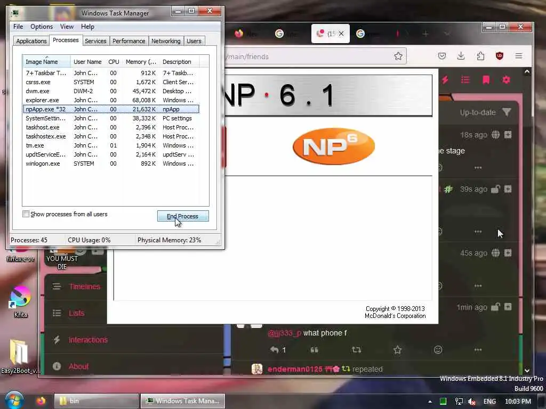This screenshot has width=546, height=409.
Task: Open the list icon in page header
Action: coord(465,80)
